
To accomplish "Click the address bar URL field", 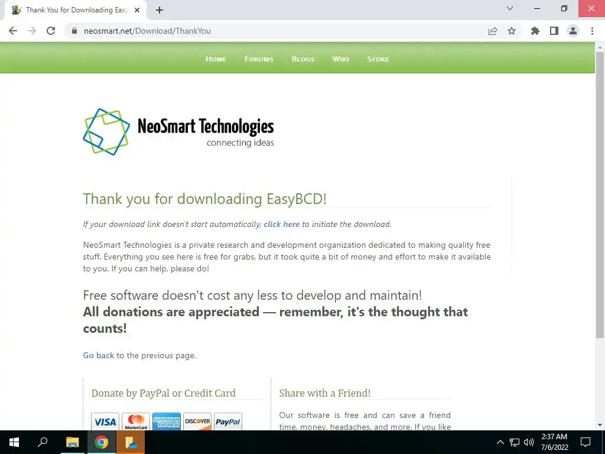I will point(278,31).
